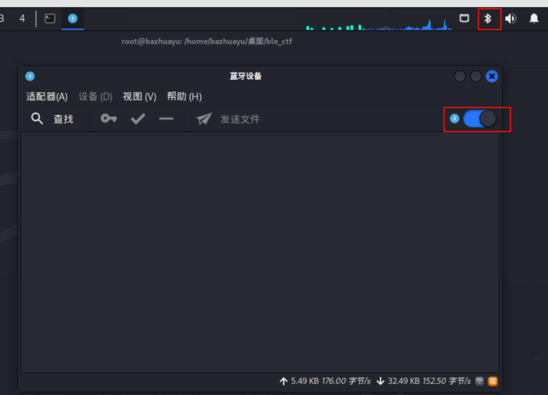Click the 发送文件 send file button
The height and width of the screenshot is (395, 548).
240,119
